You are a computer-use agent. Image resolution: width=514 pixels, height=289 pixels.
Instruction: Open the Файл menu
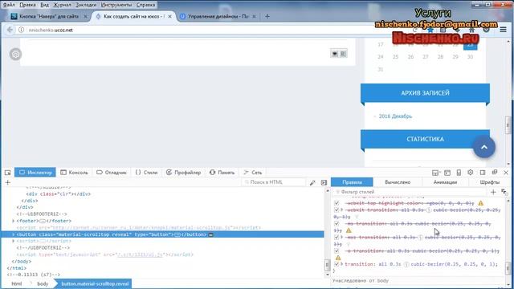[x=9, y=5]
